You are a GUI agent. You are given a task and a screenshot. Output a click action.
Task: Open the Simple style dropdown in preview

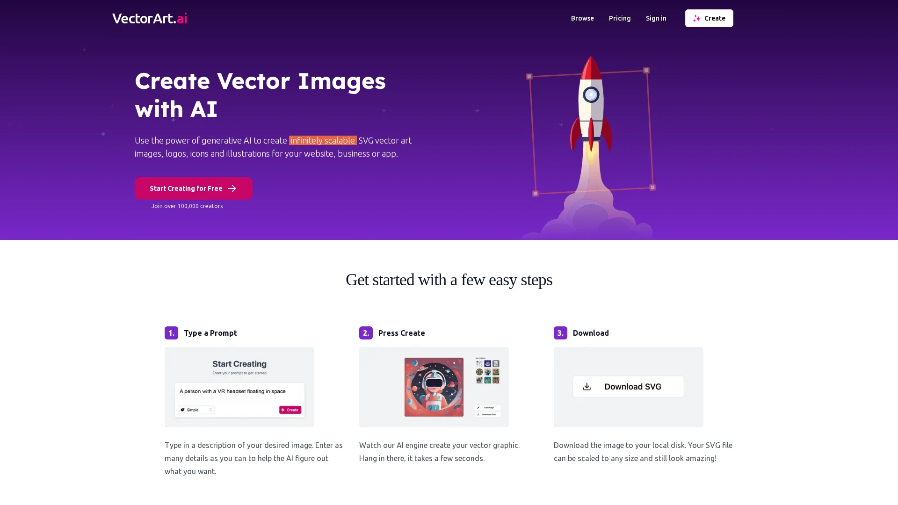196,410
